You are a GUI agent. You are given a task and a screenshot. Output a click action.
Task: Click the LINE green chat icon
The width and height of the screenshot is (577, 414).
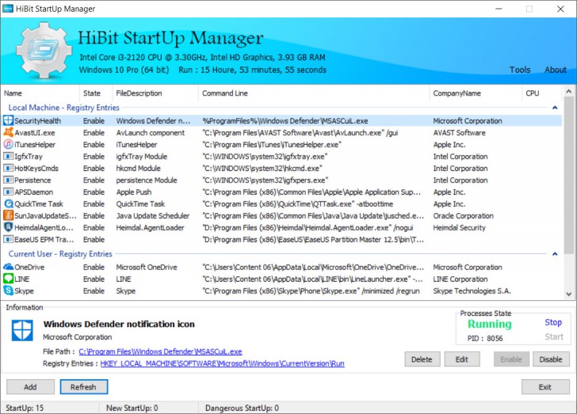8,279
